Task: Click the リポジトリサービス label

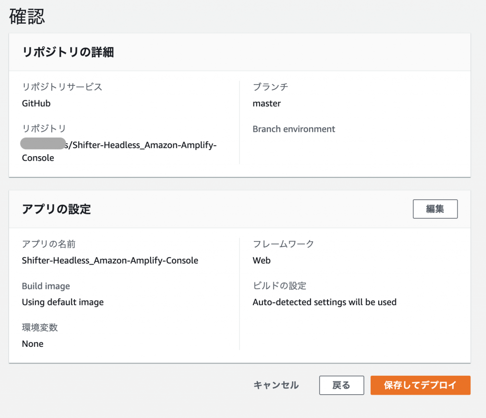Action: tap(62, 87)
